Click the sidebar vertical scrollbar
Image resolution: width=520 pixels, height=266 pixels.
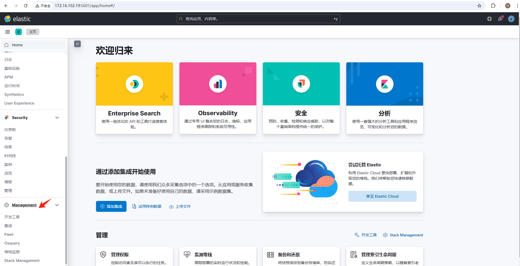[66, 210]
